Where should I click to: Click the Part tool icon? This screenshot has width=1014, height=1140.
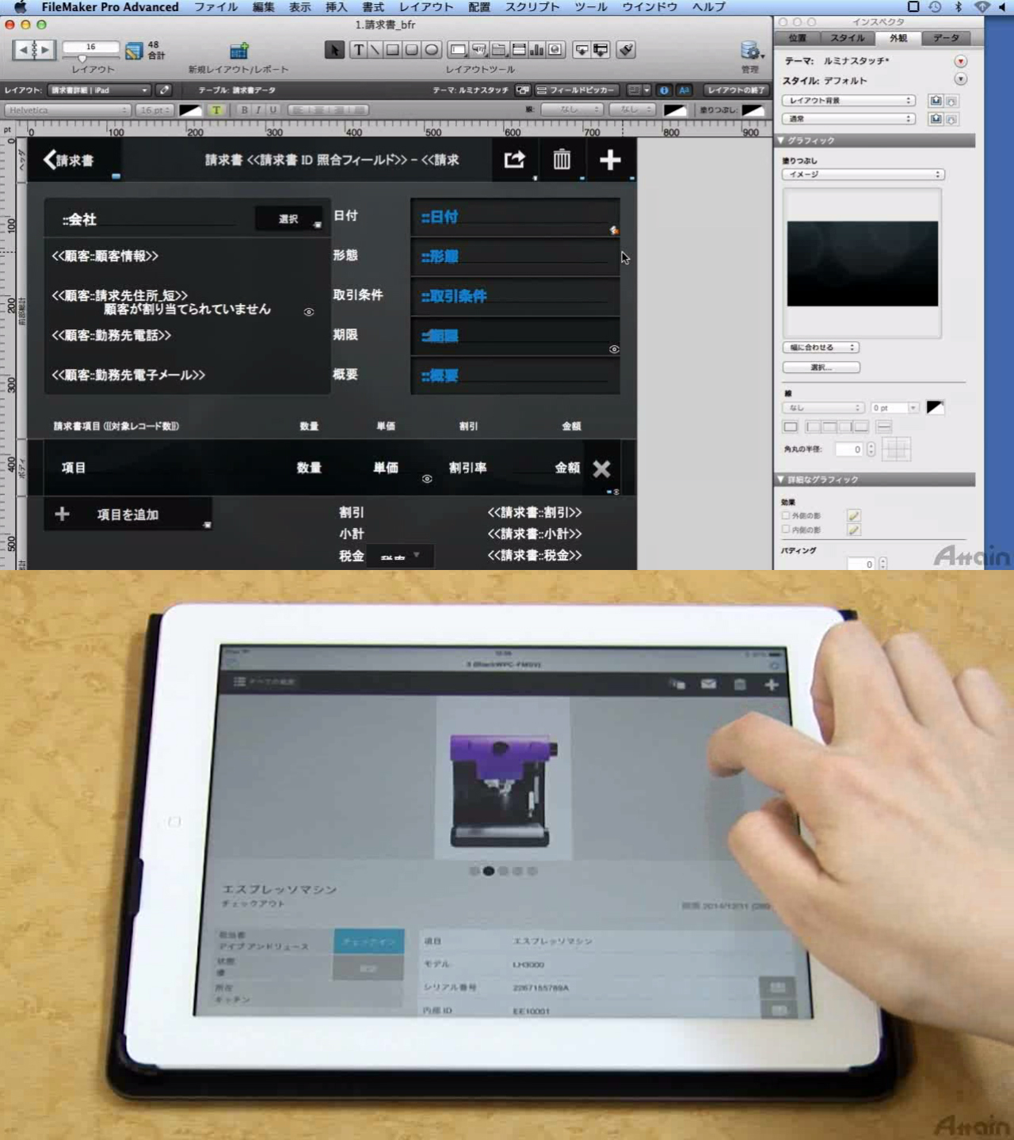pyautogui.click(x=601, y=50)
